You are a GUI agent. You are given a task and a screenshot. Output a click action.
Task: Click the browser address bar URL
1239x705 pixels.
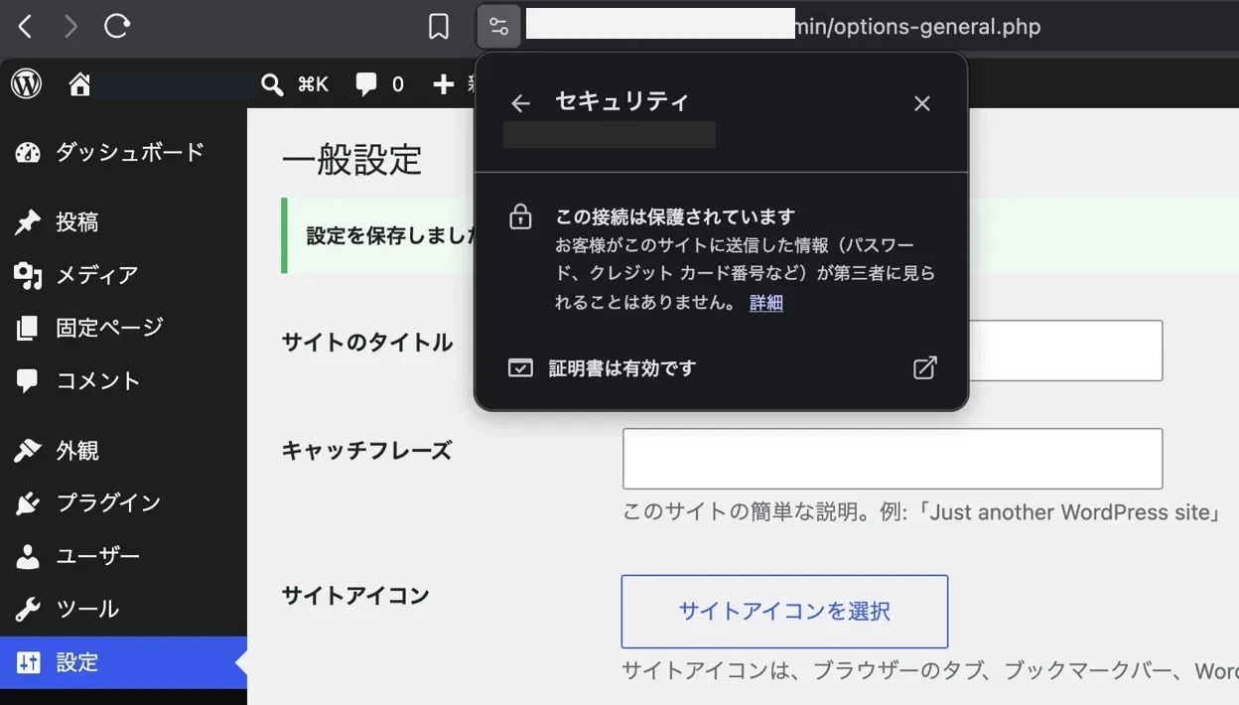coord(783,27)
